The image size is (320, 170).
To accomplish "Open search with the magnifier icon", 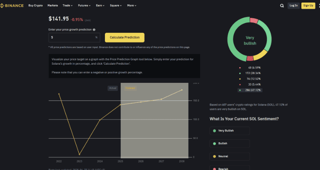I will [282, 6].
